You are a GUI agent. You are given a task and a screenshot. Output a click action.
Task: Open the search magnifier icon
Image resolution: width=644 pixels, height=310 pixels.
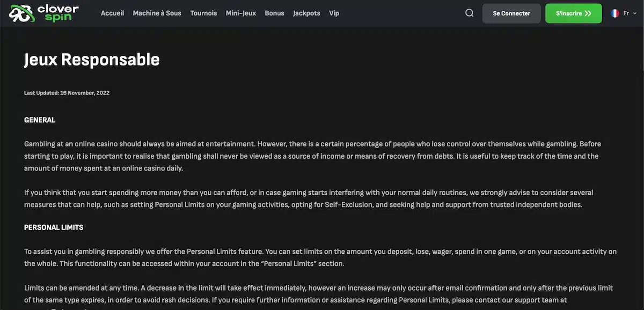coord(470,13)
